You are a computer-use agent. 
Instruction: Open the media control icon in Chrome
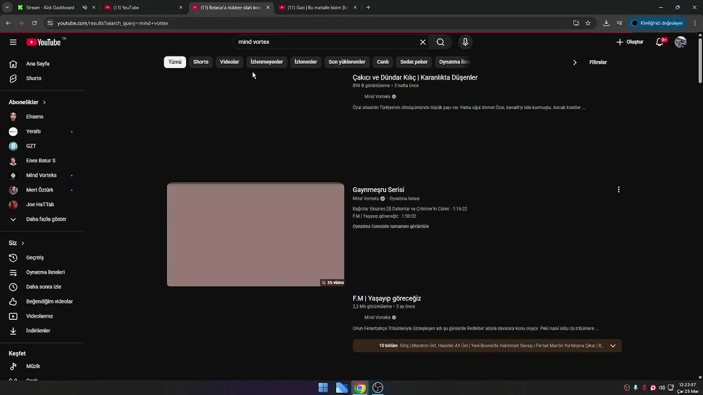pos(620,23)
